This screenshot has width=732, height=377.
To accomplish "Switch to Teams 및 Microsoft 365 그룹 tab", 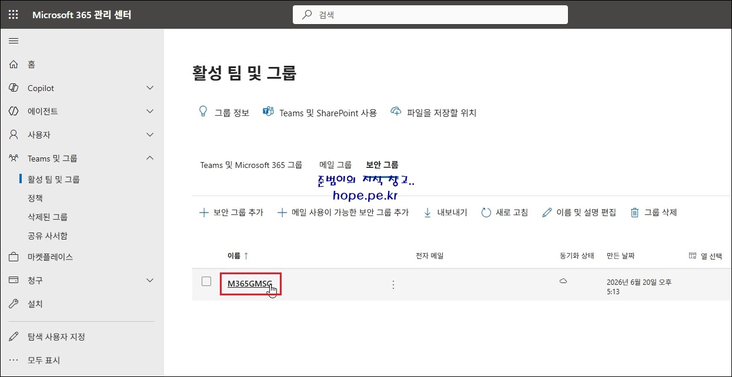I will [x=251, y=165].
